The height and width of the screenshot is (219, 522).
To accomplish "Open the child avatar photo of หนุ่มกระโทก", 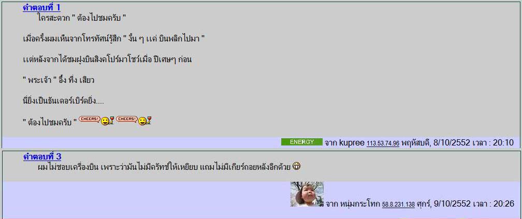I will pyautogui.click(x=307, y=194).
